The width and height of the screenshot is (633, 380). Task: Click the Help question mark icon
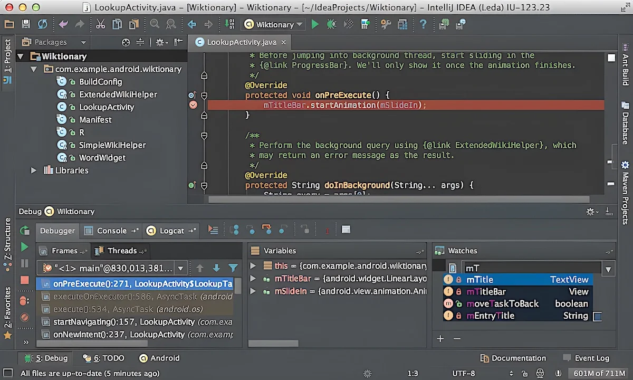423,24
